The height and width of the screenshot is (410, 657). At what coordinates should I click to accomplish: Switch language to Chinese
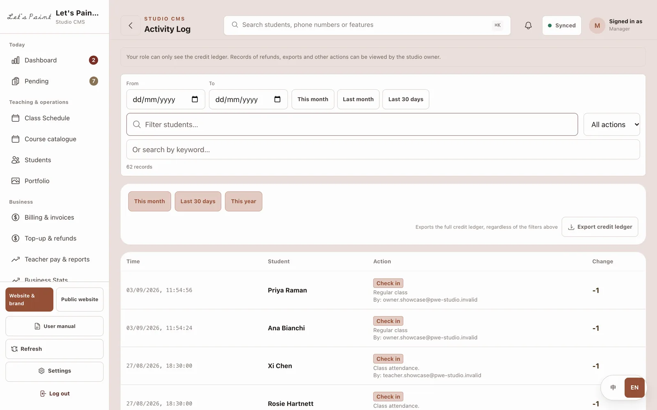(613, 387)
